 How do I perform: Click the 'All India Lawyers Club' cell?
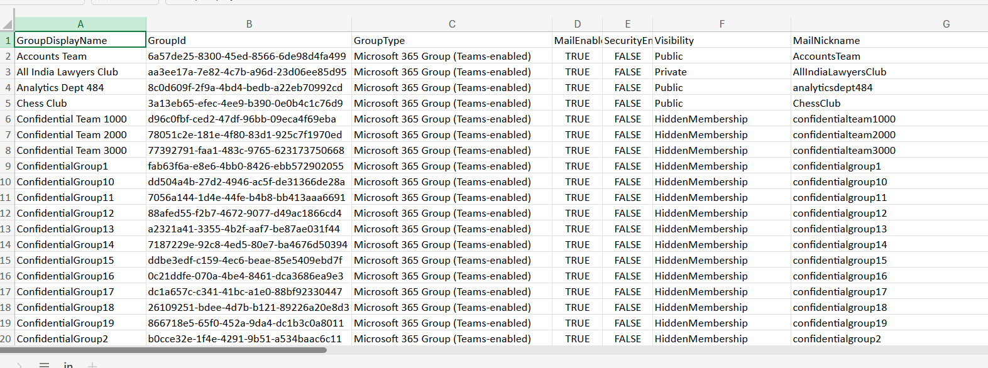tap(80, 72)
